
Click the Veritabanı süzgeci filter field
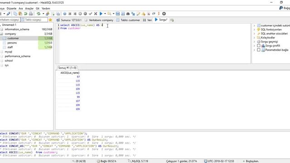click(x=10, y=19)
